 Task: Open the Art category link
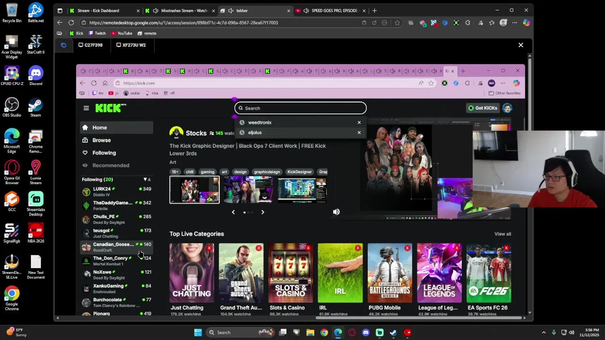tap(173, 162)
